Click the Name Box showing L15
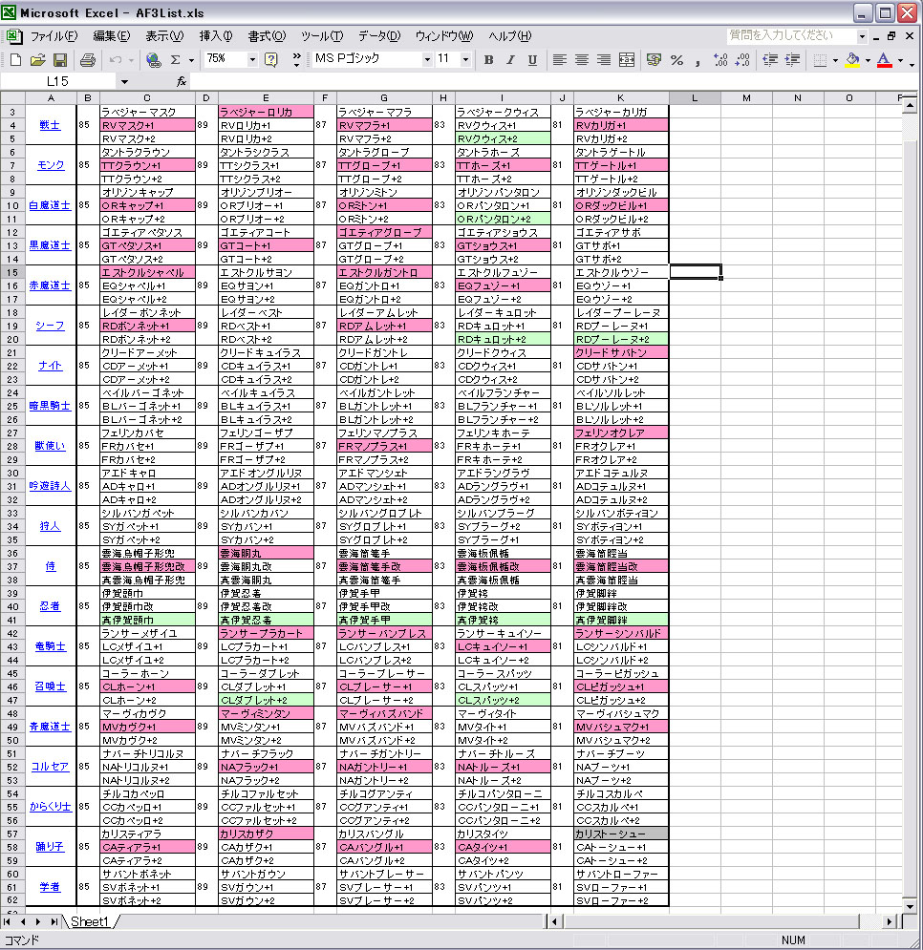The image size is (923, 950). point(57,81)
